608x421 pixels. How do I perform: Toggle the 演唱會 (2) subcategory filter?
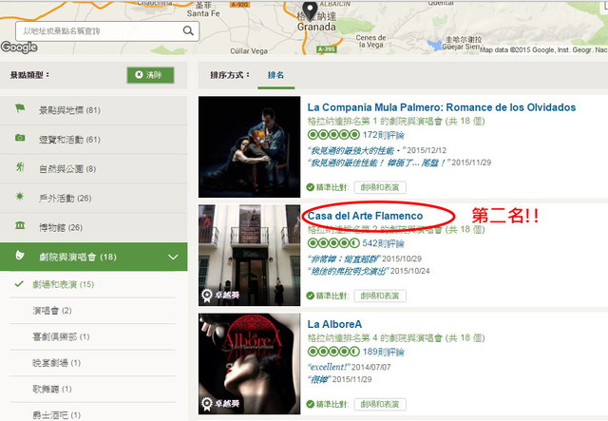pyautogui.click(x=52, y=311)
